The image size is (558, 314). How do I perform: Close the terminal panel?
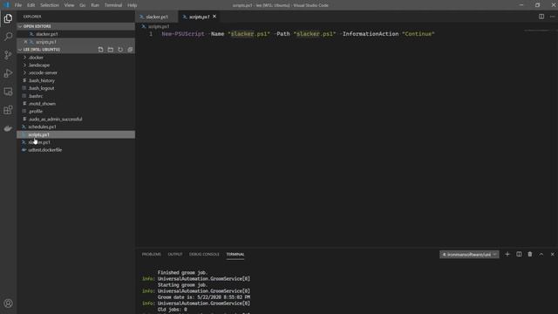click(552, 254)
